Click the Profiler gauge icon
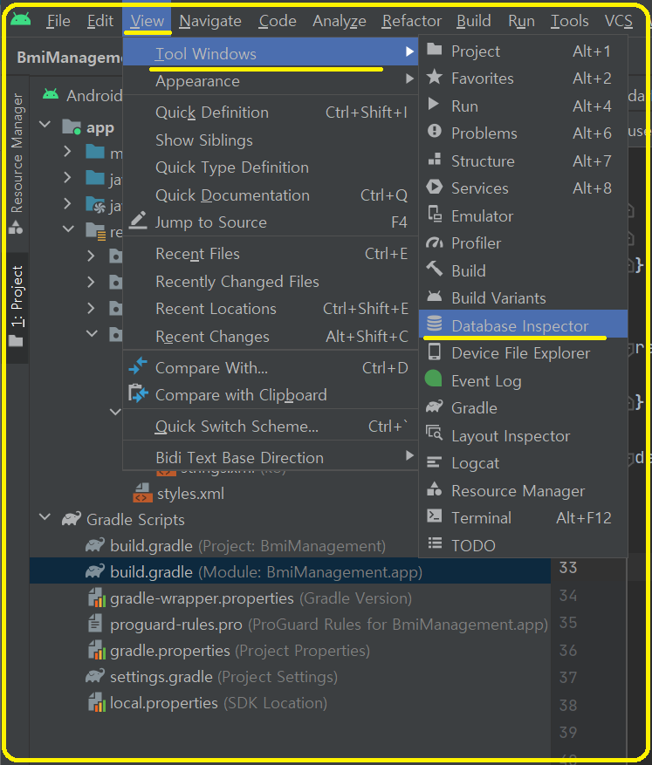The image size is (652, 765). click(435, 243)
